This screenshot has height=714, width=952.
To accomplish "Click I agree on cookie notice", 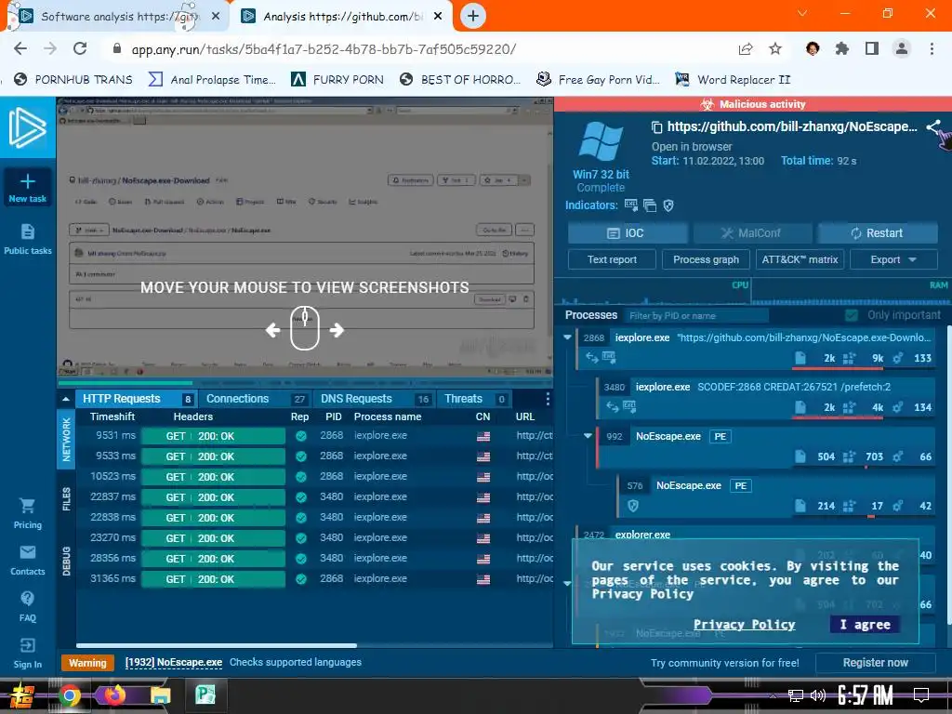I will (865, 624).
